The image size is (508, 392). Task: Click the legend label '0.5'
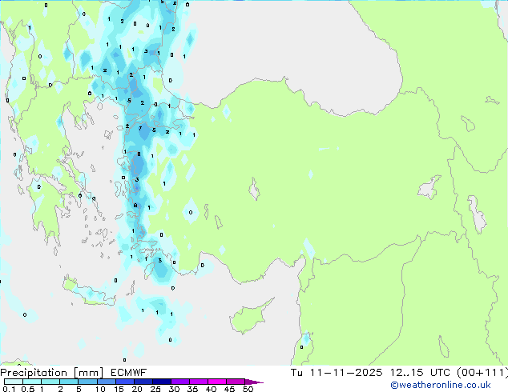point(27,389)
